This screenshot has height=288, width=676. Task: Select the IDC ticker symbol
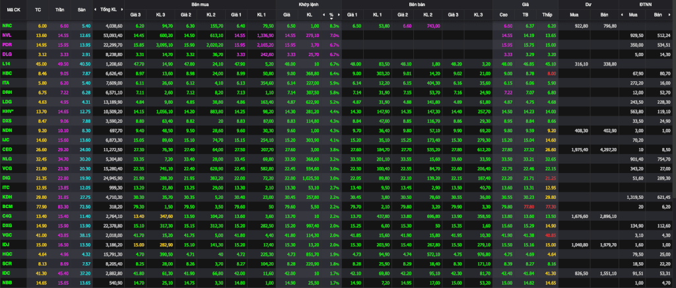pyautogui.click(x=7, y=273)
